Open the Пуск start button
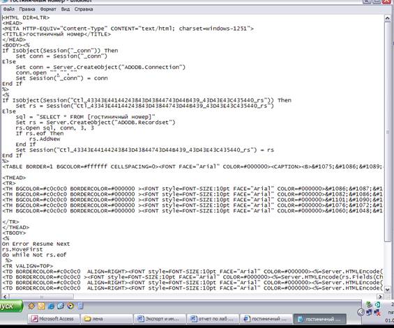 coord(10,306)
